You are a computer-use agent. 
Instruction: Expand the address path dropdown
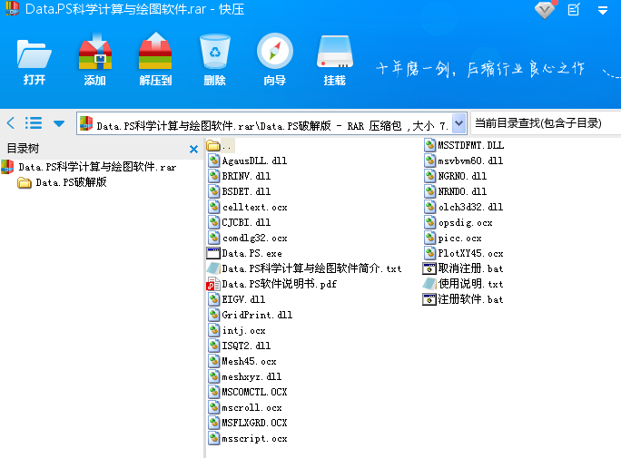coord(458,123)
